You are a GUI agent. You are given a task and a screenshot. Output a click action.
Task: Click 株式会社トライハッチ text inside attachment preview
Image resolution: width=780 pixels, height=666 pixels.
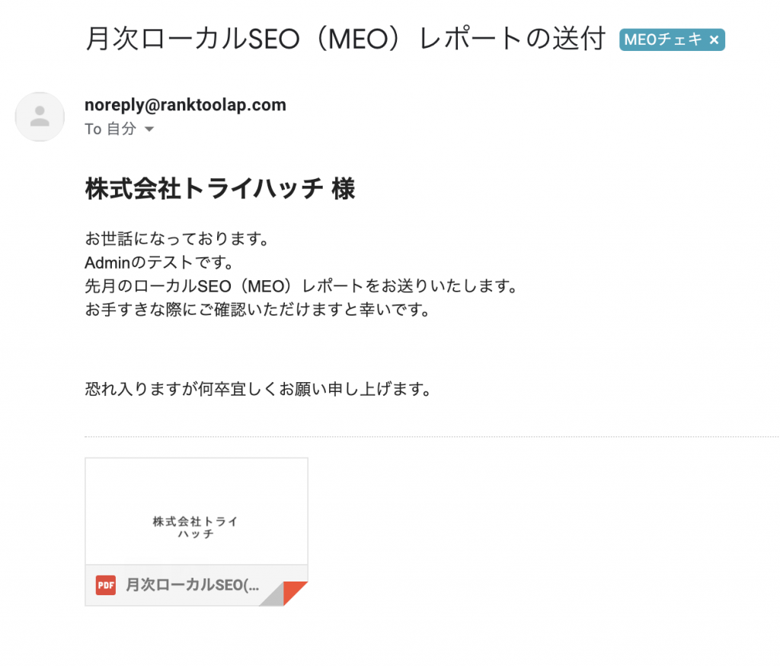click(196, 527)
